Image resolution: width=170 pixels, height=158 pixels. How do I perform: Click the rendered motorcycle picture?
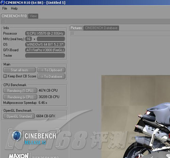click(x=136, y=116)
